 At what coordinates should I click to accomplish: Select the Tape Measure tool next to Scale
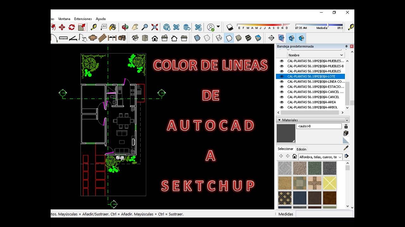[x=94, y=27]
